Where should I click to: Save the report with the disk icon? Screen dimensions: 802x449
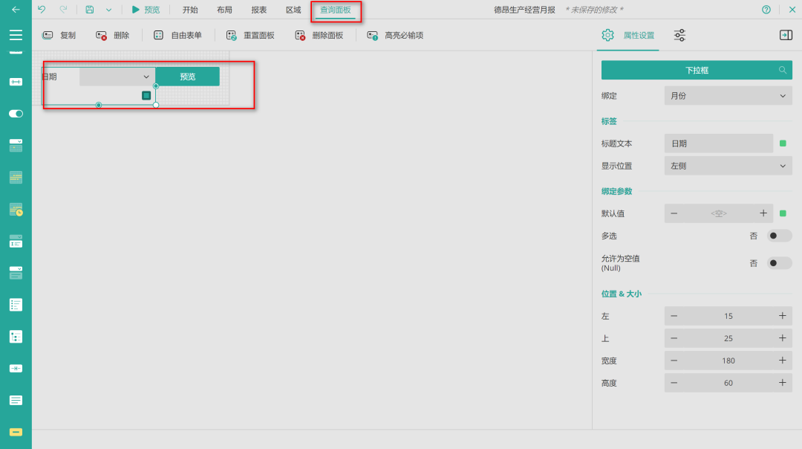[90, 10]
